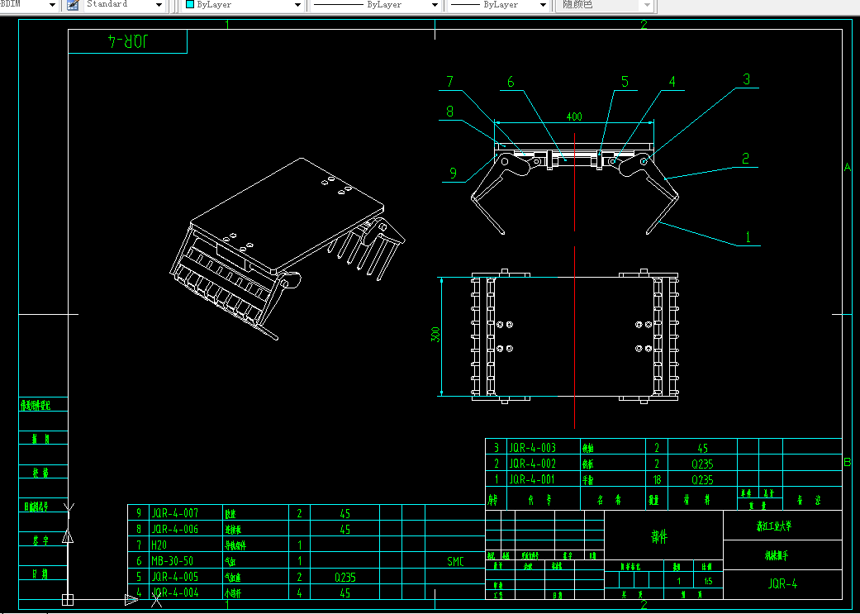Select balloon number 9 label
The width and height of the screenshot is (860, 614).
(x=453, y=174)
